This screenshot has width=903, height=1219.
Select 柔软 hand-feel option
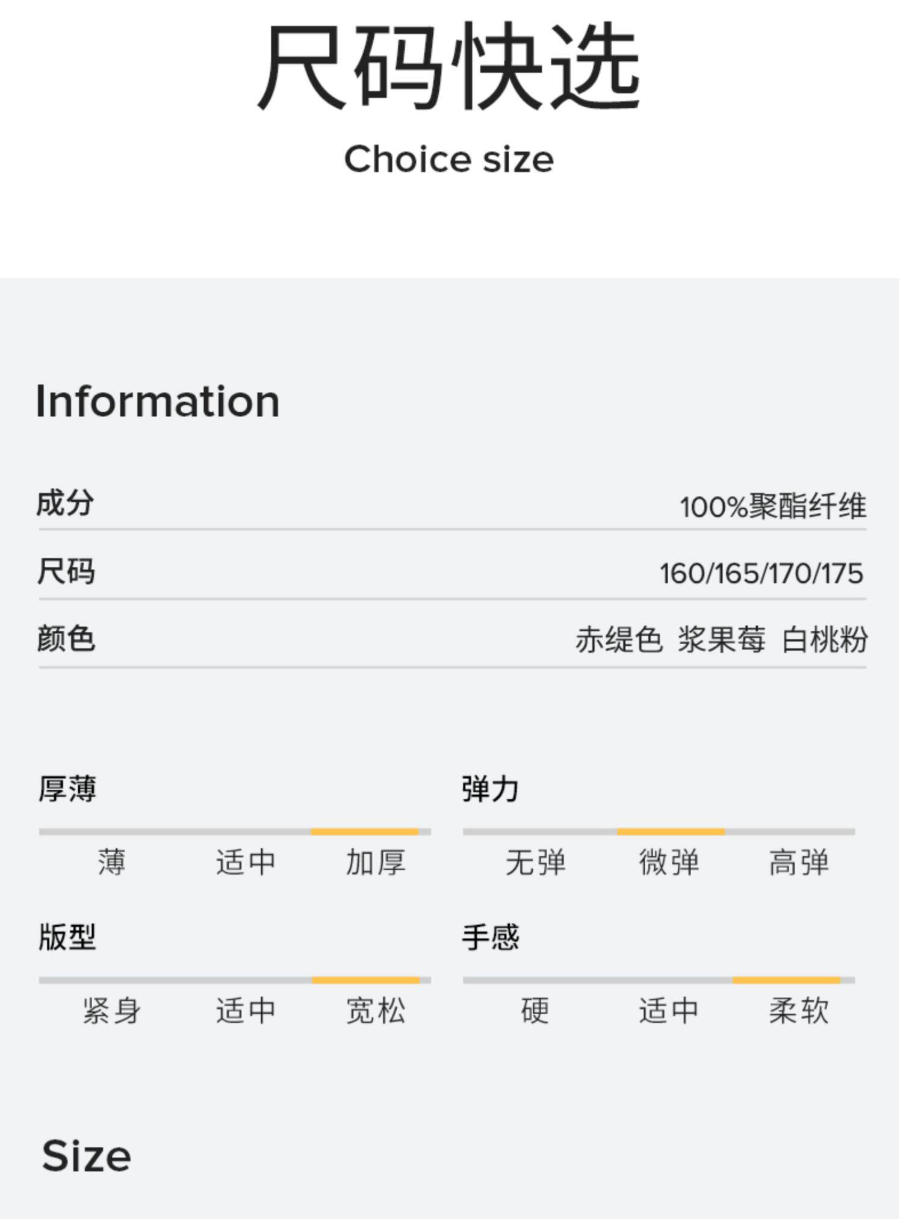point(799,1010)
